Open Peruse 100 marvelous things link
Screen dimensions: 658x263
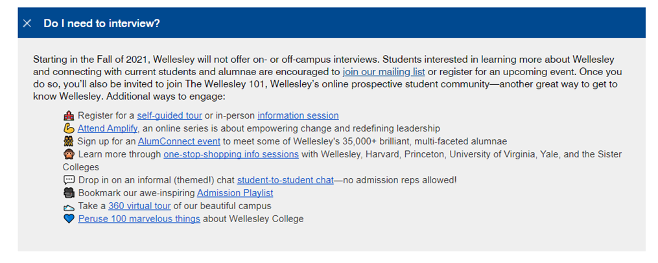139,219
